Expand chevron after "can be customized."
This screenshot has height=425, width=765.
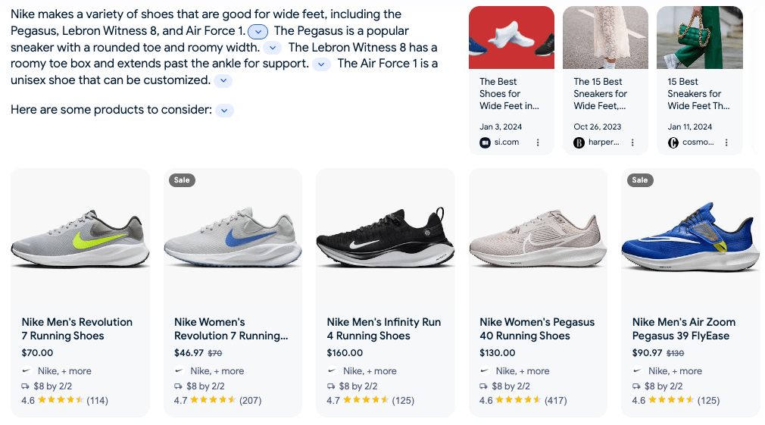point(223,81)
